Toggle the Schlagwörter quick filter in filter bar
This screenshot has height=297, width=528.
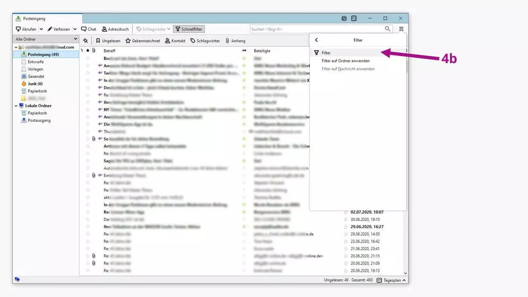point(205,41)
